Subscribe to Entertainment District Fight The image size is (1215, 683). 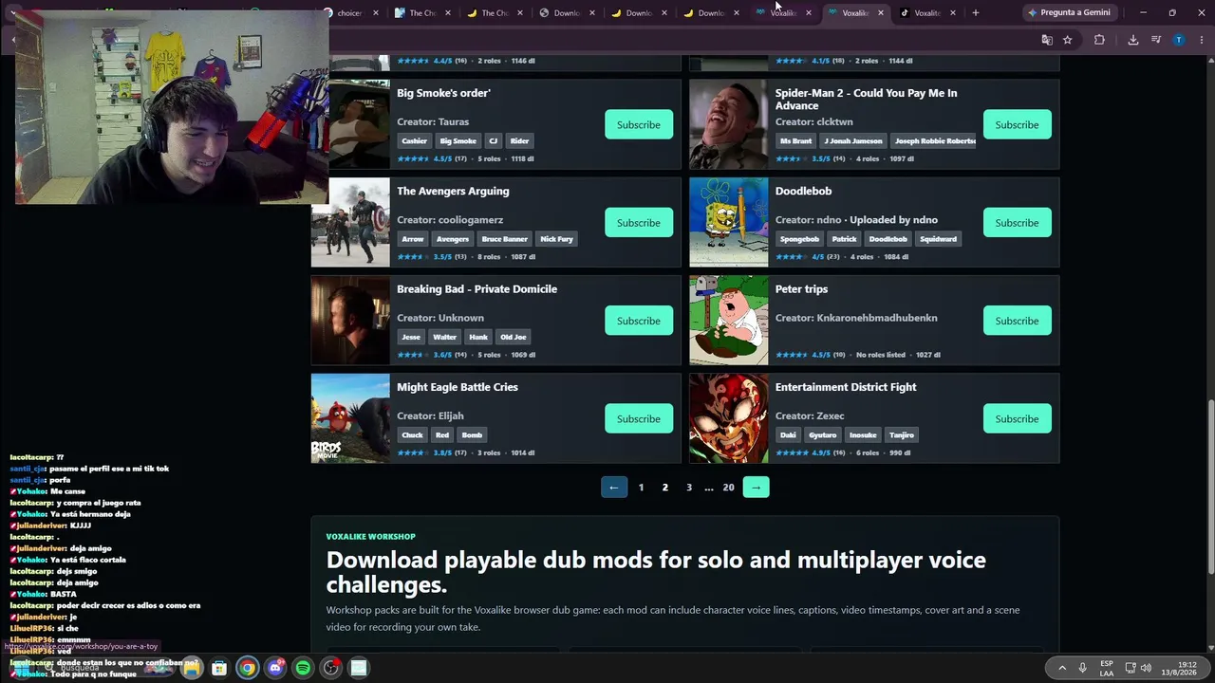click(1017, 418)
